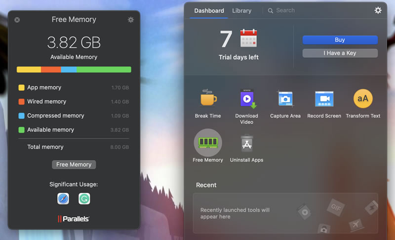Click the I Have a Key button
The width and height of the screenshot is (395, 240).
coord(340,53)
